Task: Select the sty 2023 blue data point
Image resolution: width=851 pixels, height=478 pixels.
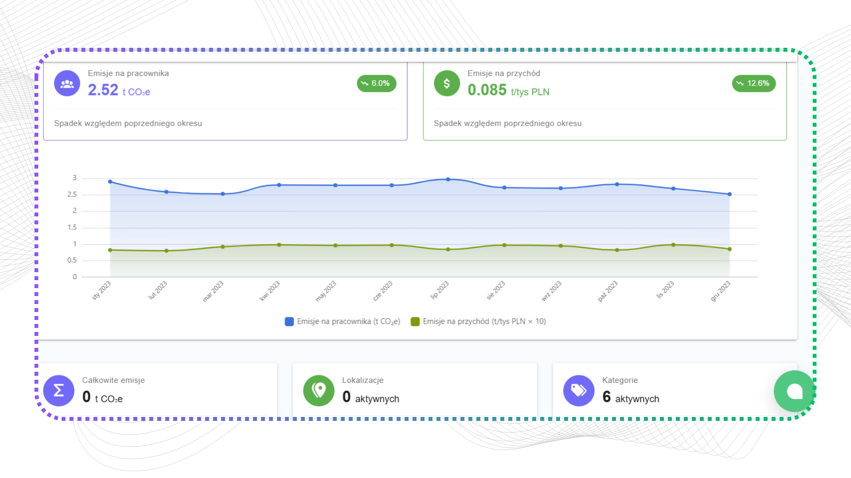Action: click(x=110, y=181)
